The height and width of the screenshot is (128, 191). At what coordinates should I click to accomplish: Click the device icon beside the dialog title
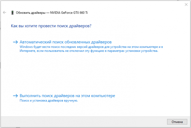12,13
